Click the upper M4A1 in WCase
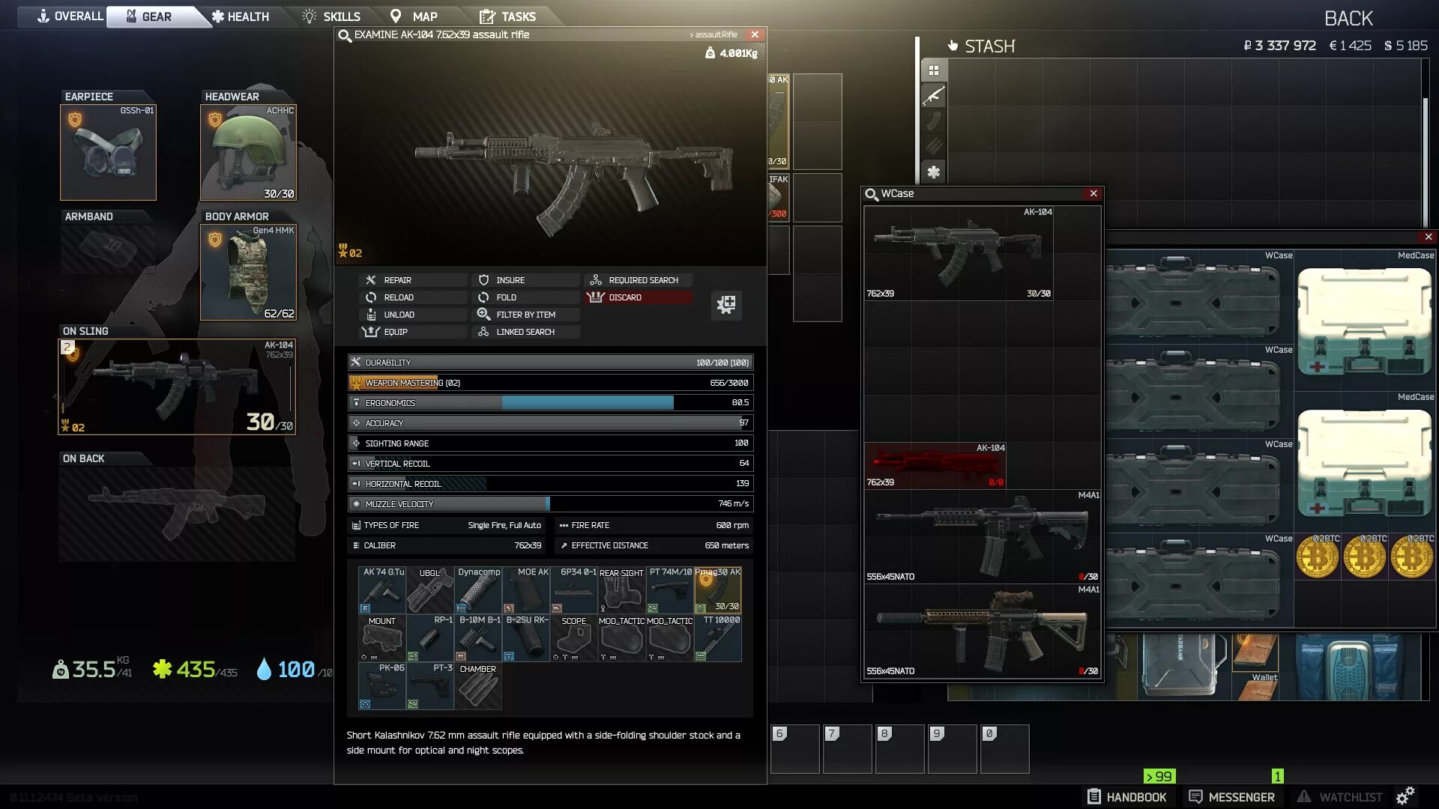This screenshot has width=1439, height=809. 983,536
